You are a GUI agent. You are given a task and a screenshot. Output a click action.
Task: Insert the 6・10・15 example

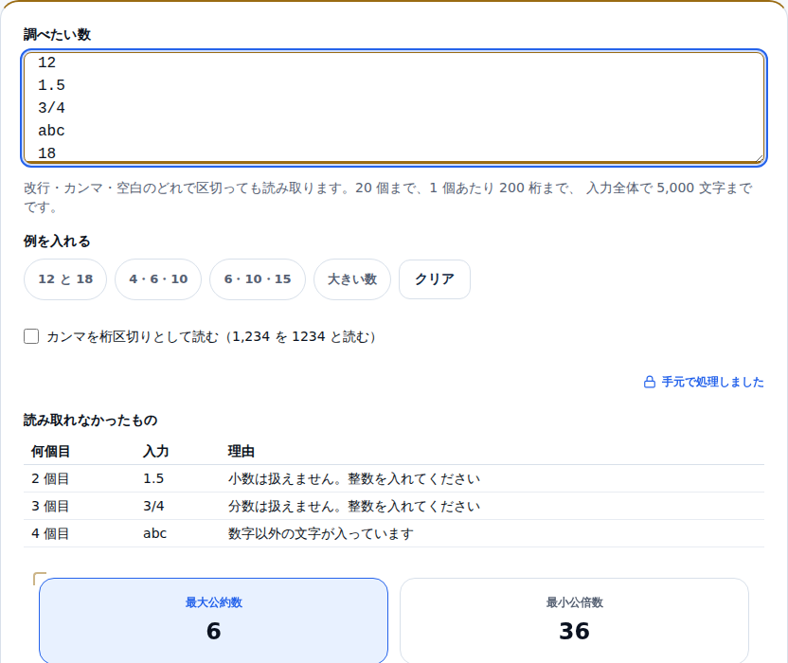258,279
